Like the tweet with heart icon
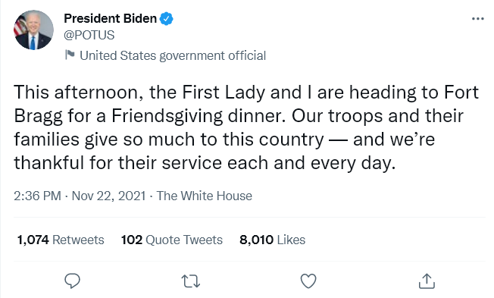This screenshot has width=494, height=298. coord(308,281)
